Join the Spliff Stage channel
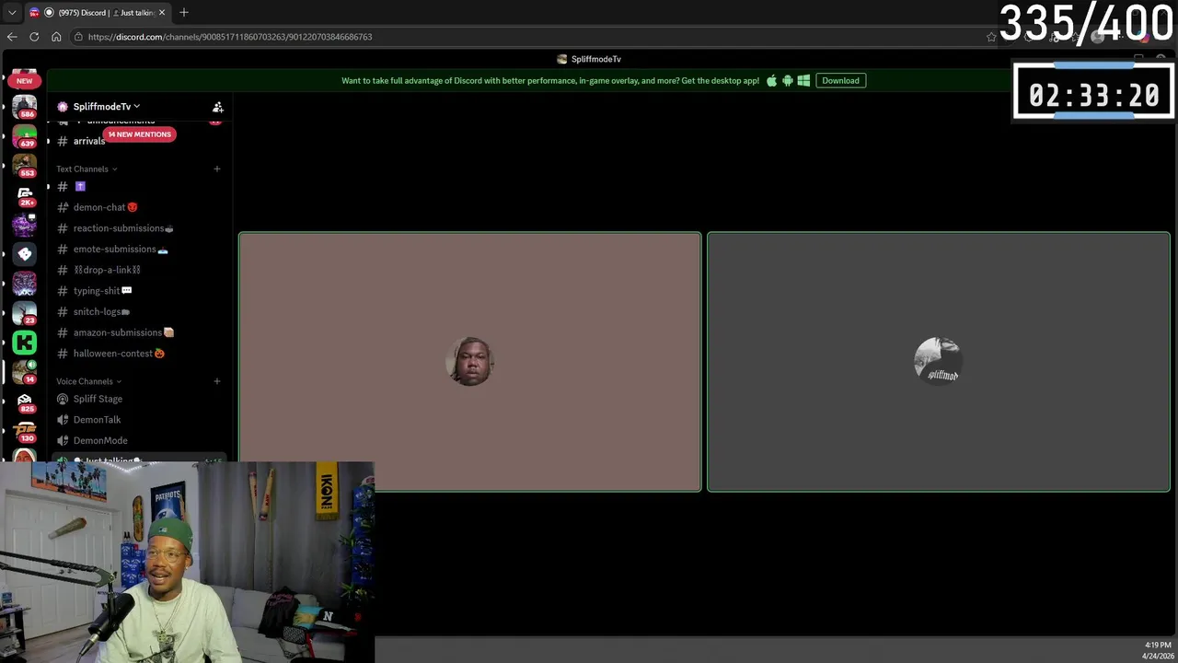1178x663 pixels. coord(138,399)
